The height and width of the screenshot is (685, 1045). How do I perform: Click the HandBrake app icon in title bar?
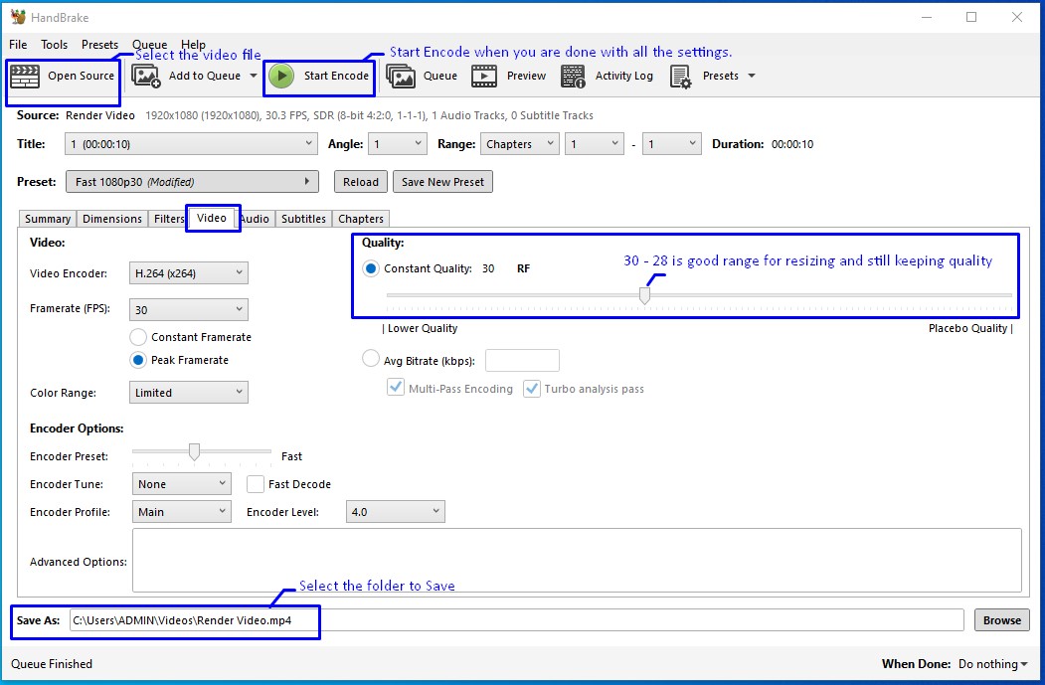tap(18, 17)
